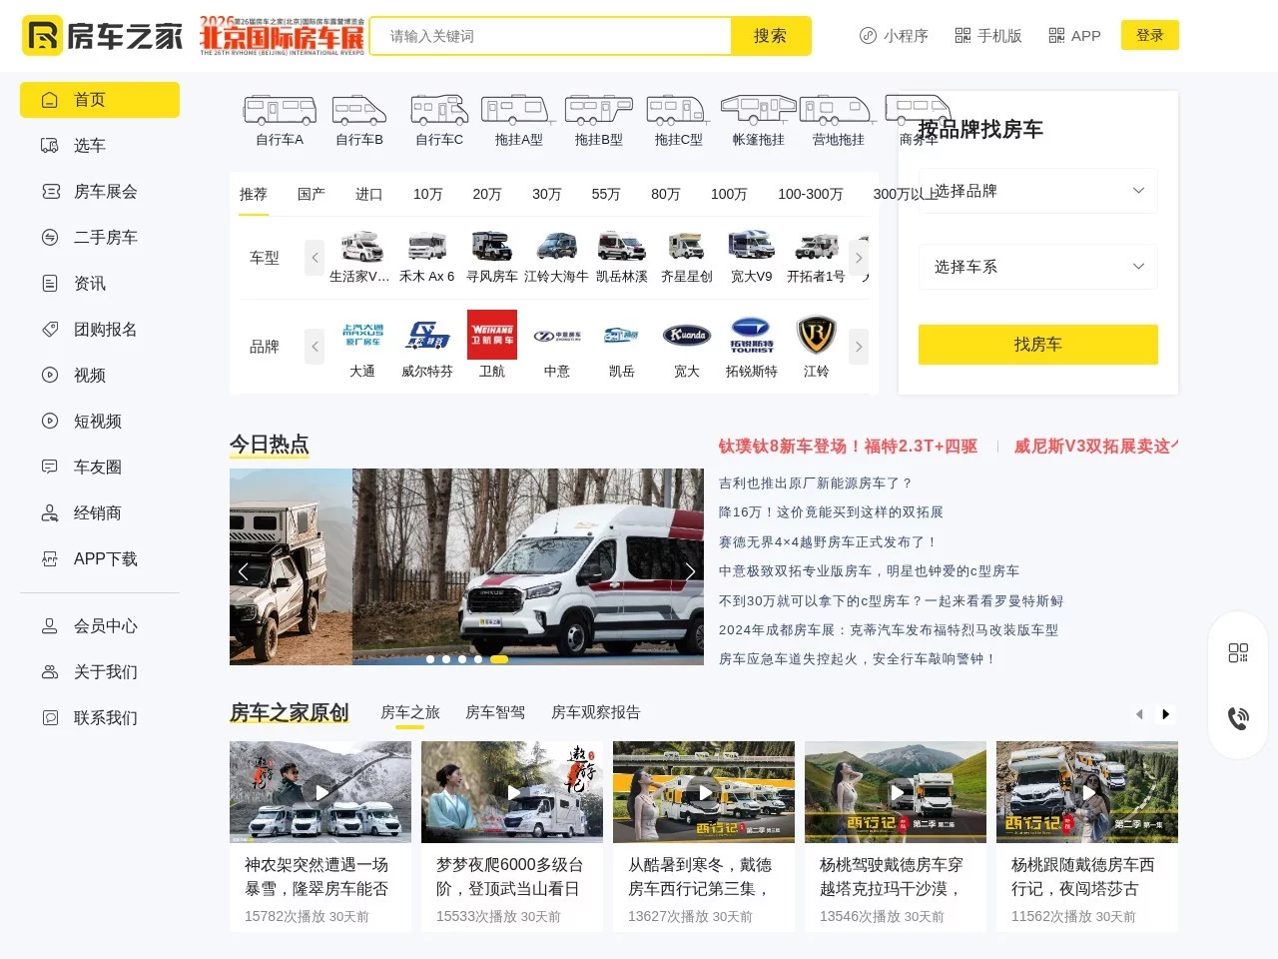Open the QR code floating icon on the right

[1238, 652]
